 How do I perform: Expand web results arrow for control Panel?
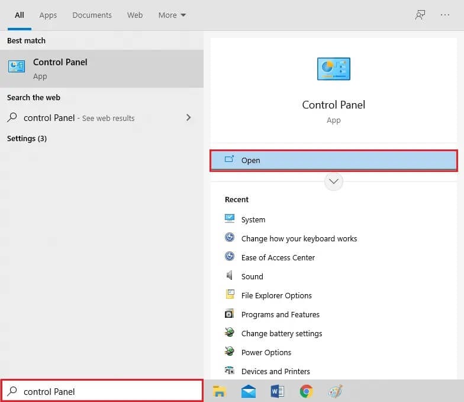click(x=188, y=118)
